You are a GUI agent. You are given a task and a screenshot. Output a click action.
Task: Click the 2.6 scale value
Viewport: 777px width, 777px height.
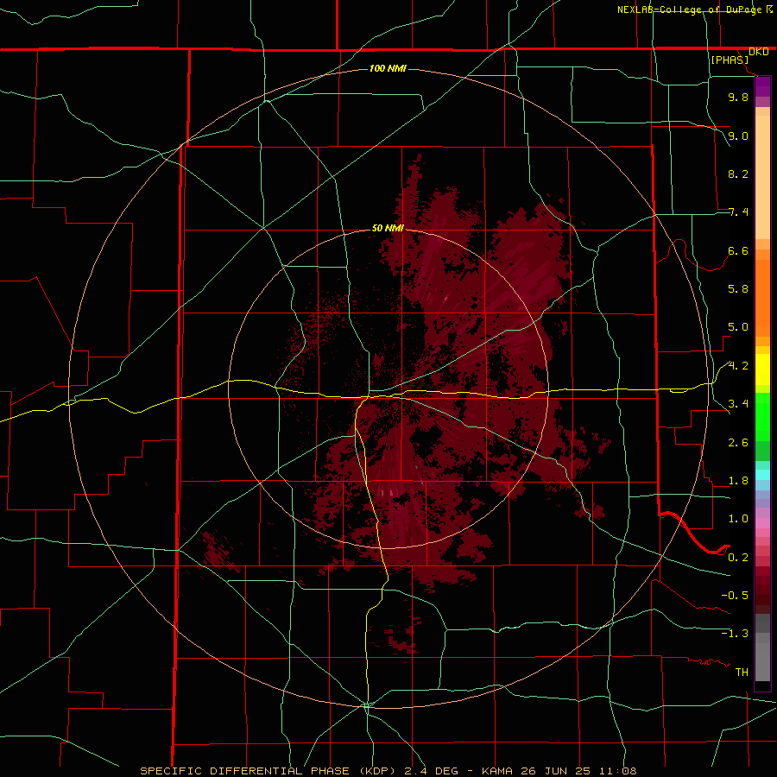[x=738, y=443]
